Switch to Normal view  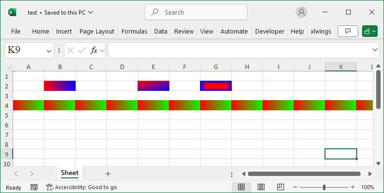pos(241,187)
